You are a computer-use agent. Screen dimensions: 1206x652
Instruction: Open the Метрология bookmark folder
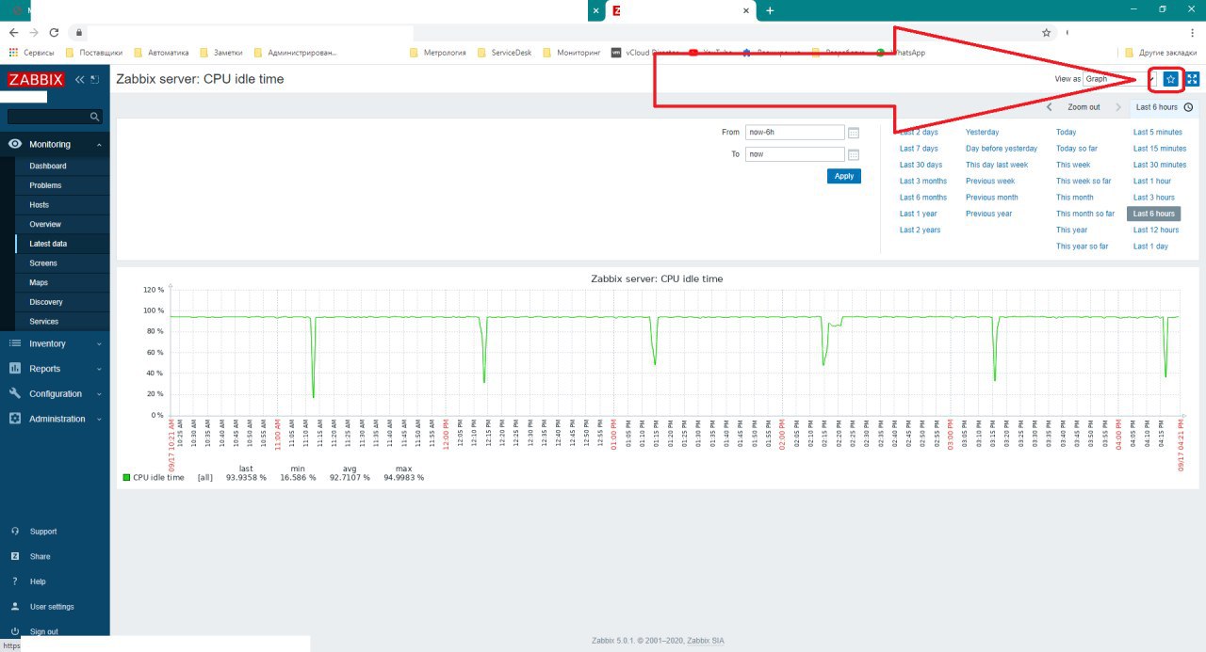[x=437, y=53]
